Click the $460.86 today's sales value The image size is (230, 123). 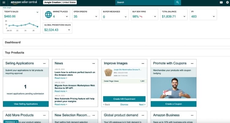click(x=10, y=16)
